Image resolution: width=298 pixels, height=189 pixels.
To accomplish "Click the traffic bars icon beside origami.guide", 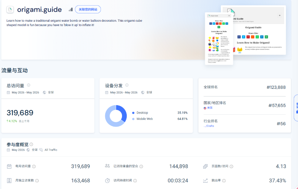I will tap(71, 9).
